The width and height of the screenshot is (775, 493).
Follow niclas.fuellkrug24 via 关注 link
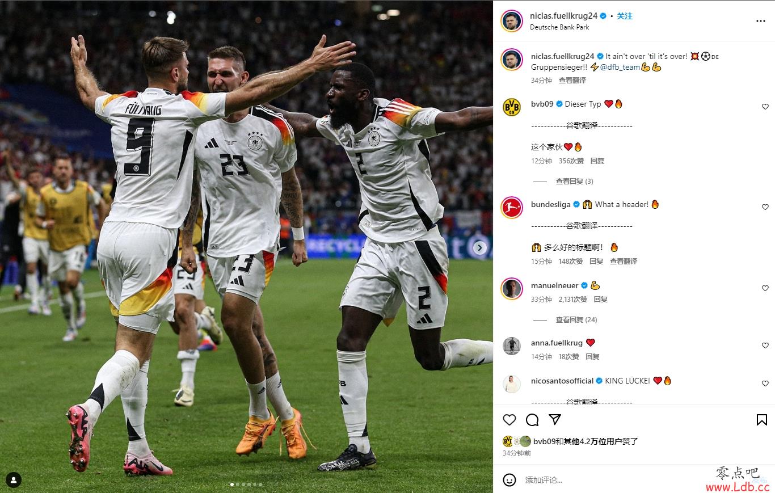click(625, 16)
